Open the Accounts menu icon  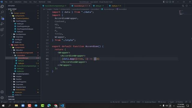tap(2, 92)
